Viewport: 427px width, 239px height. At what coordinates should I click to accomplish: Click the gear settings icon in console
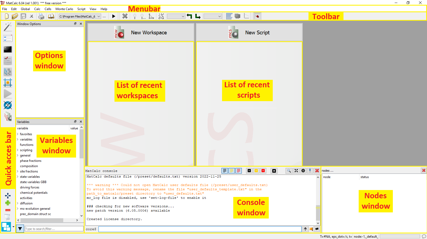tap(303, 171)
